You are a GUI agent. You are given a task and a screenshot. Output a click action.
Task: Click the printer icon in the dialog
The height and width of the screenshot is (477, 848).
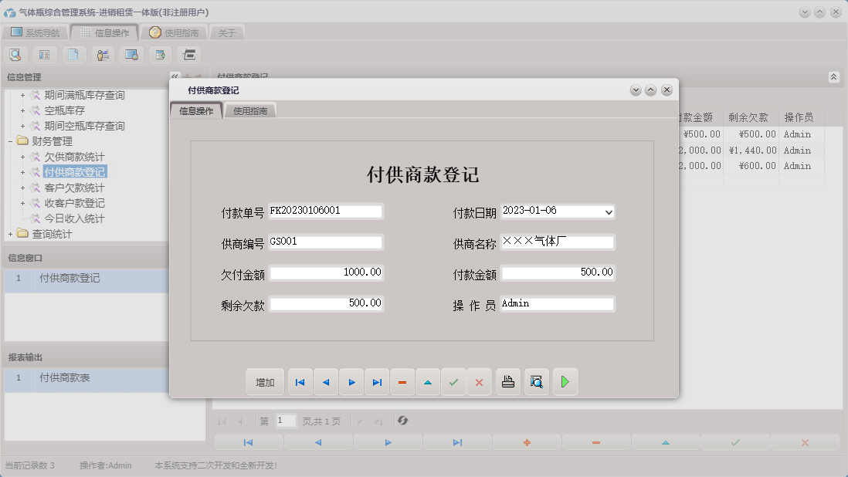coord(507,381)
